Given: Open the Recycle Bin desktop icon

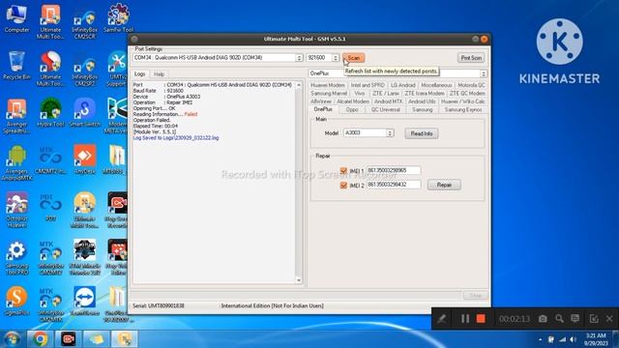Looking at the screenshot, I should pyautogui.click(x=16, y=66).
